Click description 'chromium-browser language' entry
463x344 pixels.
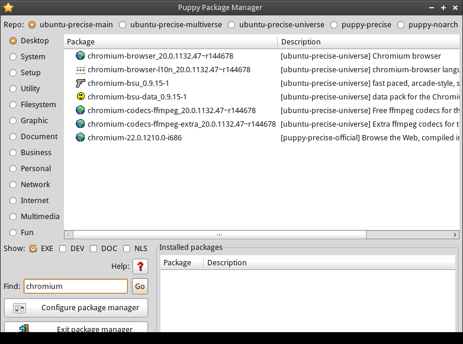[369, 69]
